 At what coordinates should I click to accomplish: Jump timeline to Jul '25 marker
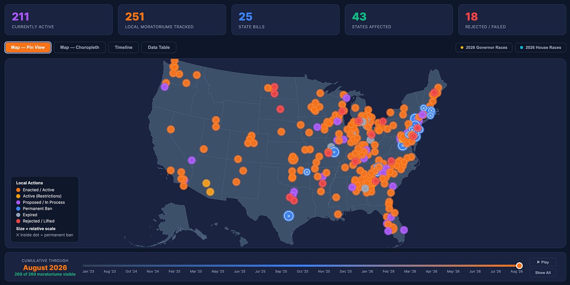260,271
